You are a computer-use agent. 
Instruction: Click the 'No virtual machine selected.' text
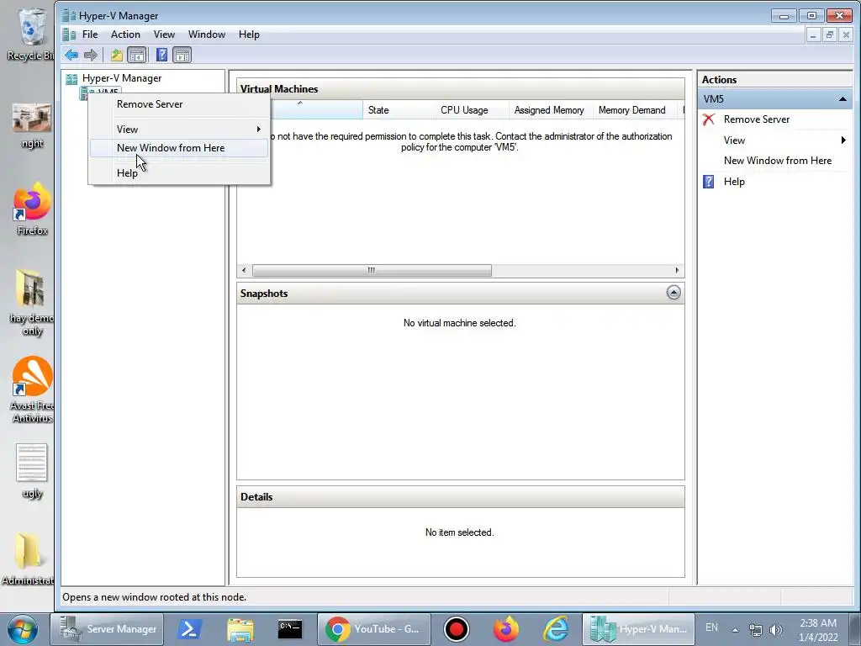[460, 323]
